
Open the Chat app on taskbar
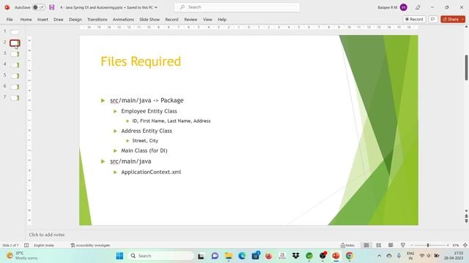pos(215,256)
